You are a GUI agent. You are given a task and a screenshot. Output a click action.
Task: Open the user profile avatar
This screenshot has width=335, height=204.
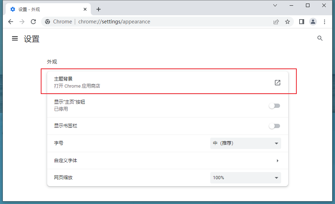313,22
